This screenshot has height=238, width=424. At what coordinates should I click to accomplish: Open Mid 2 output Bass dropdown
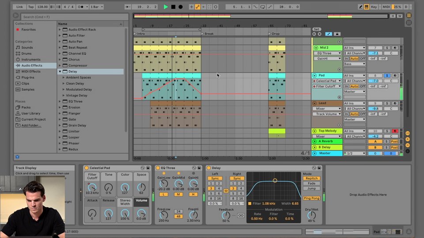355,64
